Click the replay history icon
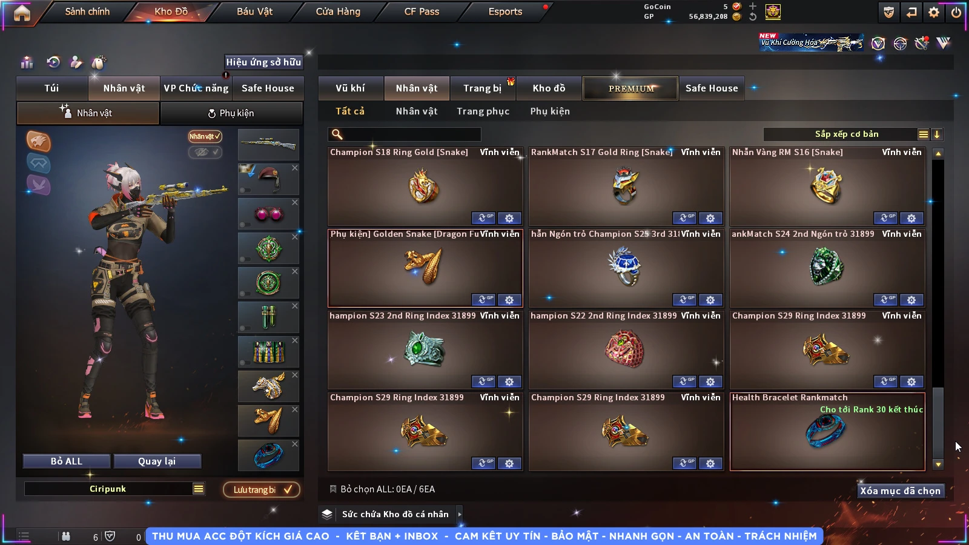 (53, 62)
